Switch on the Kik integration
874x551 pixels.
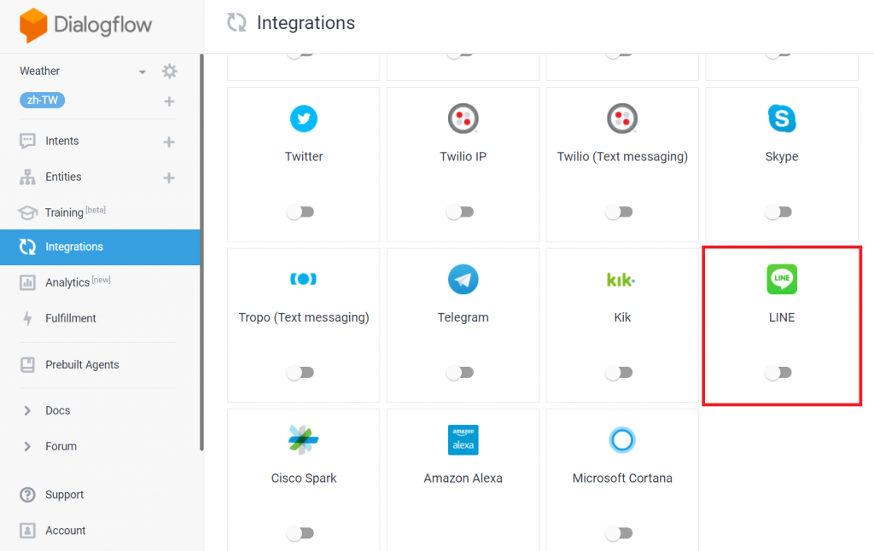(x=619, y=372)
